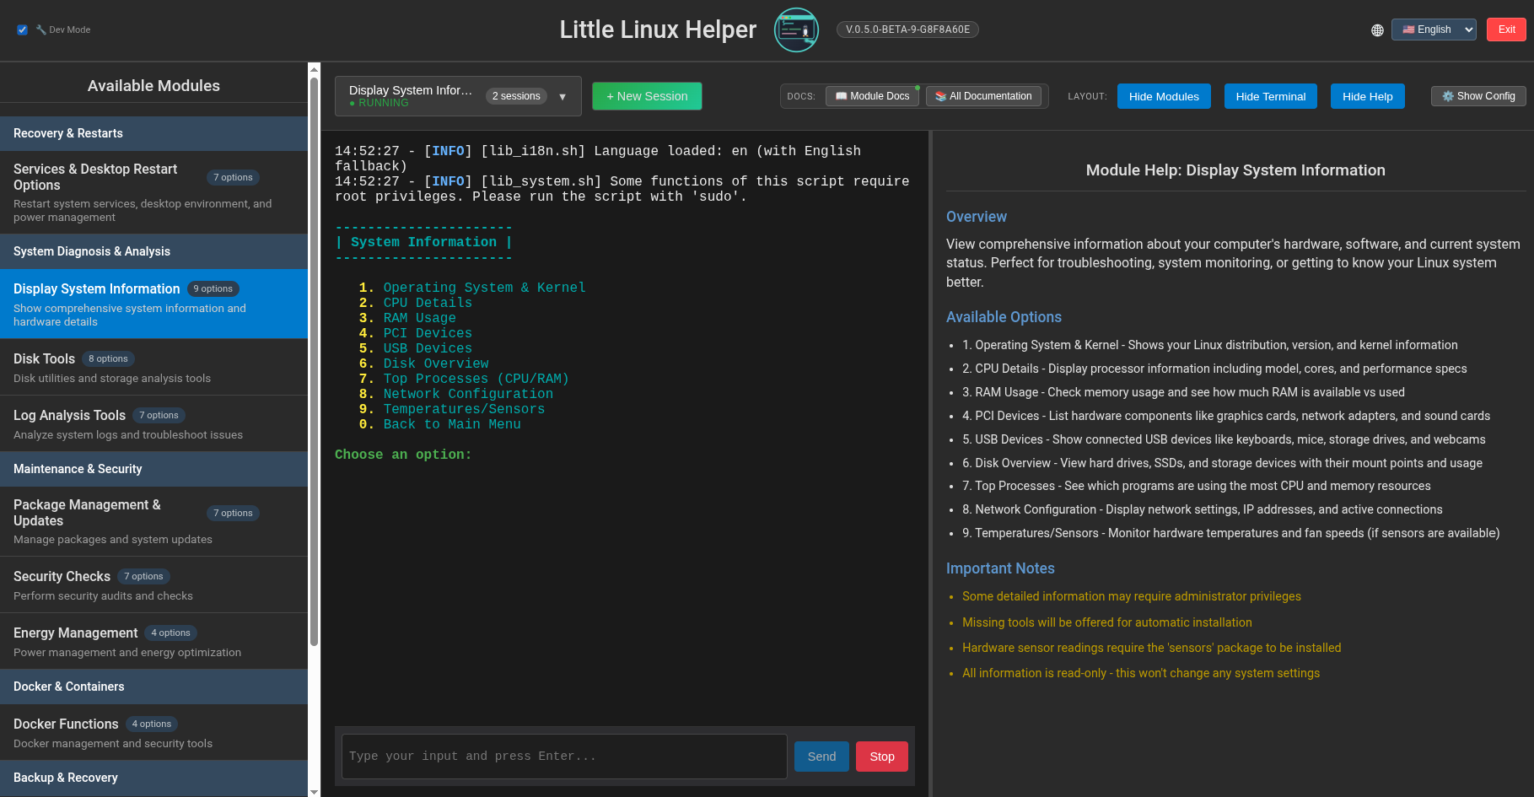Click the Overview heading in help panel
This screenshot has height=797, width=1534.
(977, 217)
